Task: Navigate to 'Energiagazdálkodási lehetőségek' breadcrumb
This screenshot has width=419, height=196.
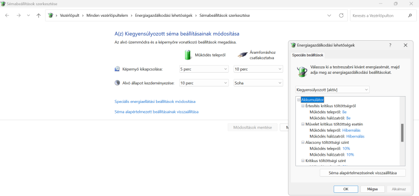Action: pyautogui.click(x=164, y=16)
